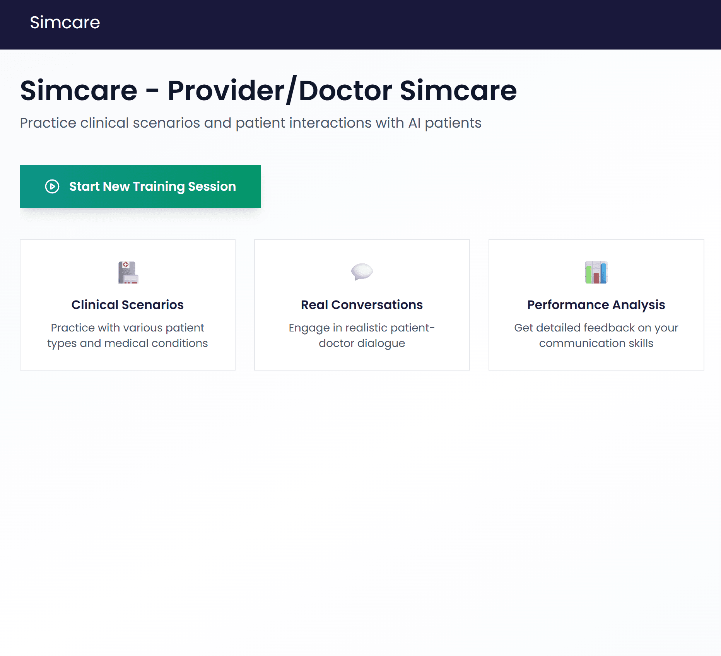Click the hospital icon above Clinical Scenarios
The width and height of the screenshot is (721, 656).
click(128, 272)
